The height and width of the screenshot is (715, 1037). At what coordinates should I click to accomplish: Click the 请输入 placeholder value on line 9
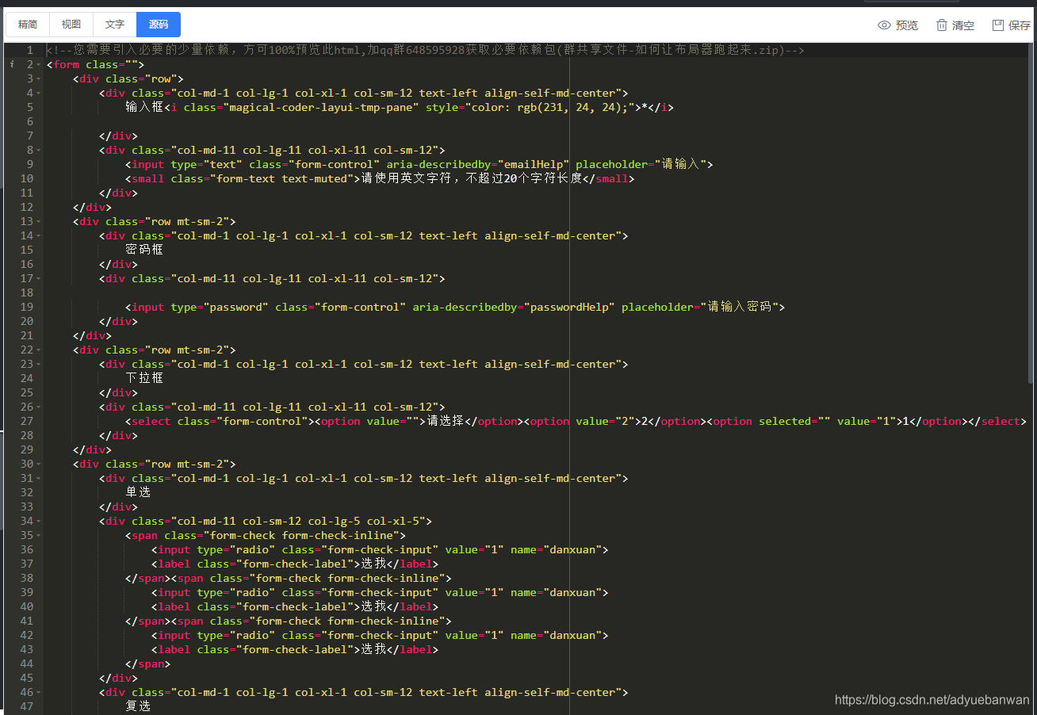pos(680,164)
